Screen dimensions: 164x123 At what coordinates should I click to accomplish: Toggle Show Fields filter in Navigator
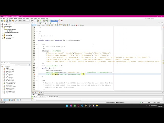pyautogui.click(x=5, y=100)
